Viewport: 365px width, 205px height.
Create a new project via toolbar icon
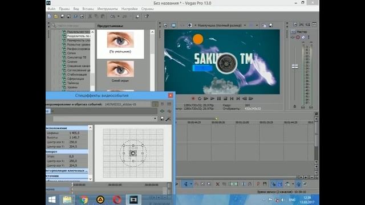(x=50, y=17)
